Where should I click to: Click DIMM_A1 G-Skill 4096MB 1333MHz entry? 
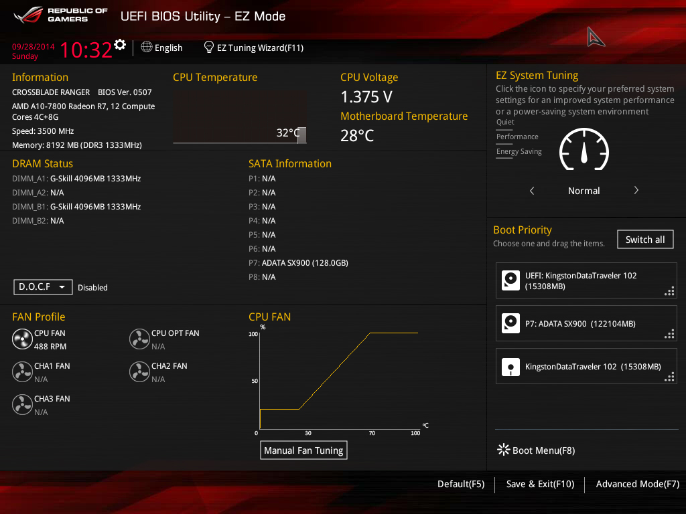76,178
